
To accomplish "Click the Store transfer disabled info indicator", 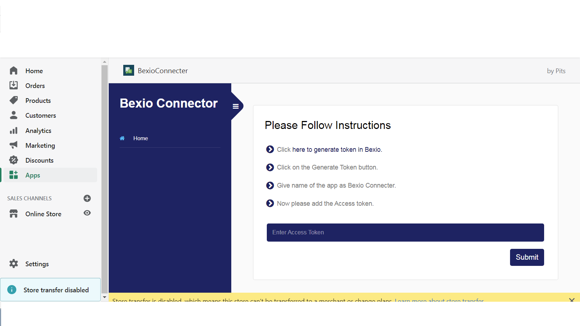I will tap(12, 290).
